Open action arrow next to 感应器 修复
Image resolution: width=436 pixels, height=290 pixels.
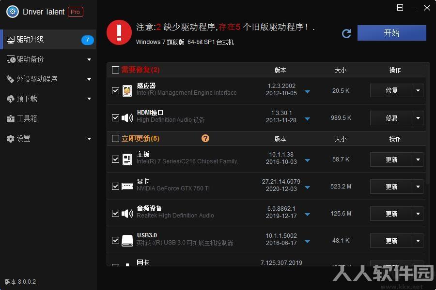[x=418, y=90]
